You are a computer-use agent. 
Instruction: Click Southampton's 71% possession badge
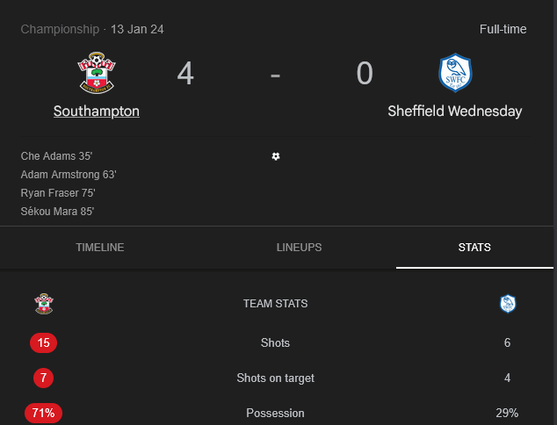43,413
